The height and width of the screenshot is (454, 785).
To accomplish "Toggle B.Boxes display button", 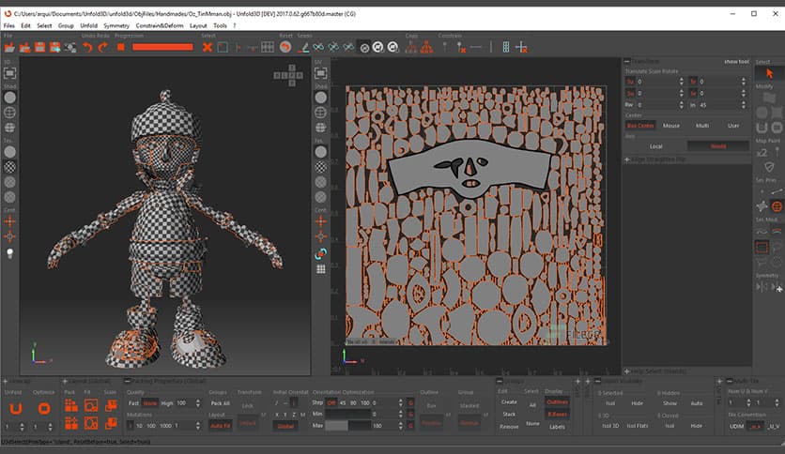I will (x=557, y=414).
